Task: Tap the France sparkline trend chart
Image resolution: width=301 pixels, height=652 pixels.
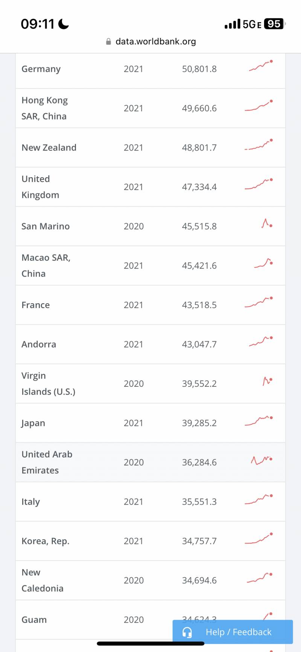Action: point(259,302)
